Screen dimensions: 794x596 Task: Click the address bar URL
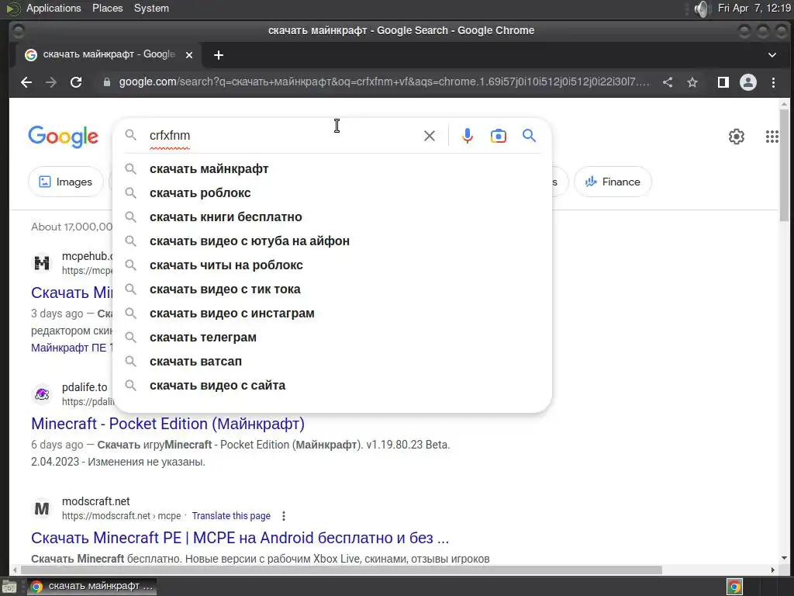tap(384, 82)
